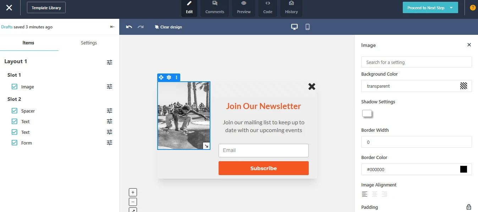Redo the last change
Viewport: 478px width, 212px height.
(141, 27)
